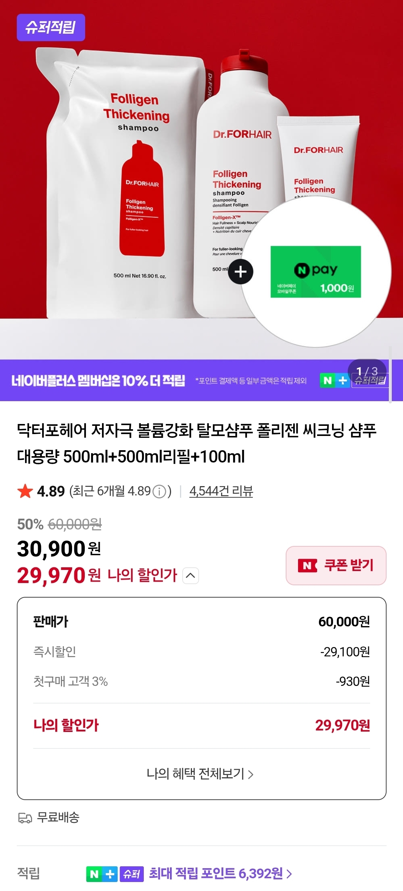Tap the N+ membership icon in purple banner
This screenshot has height=891, width=403.
click(x=334, y=381)
